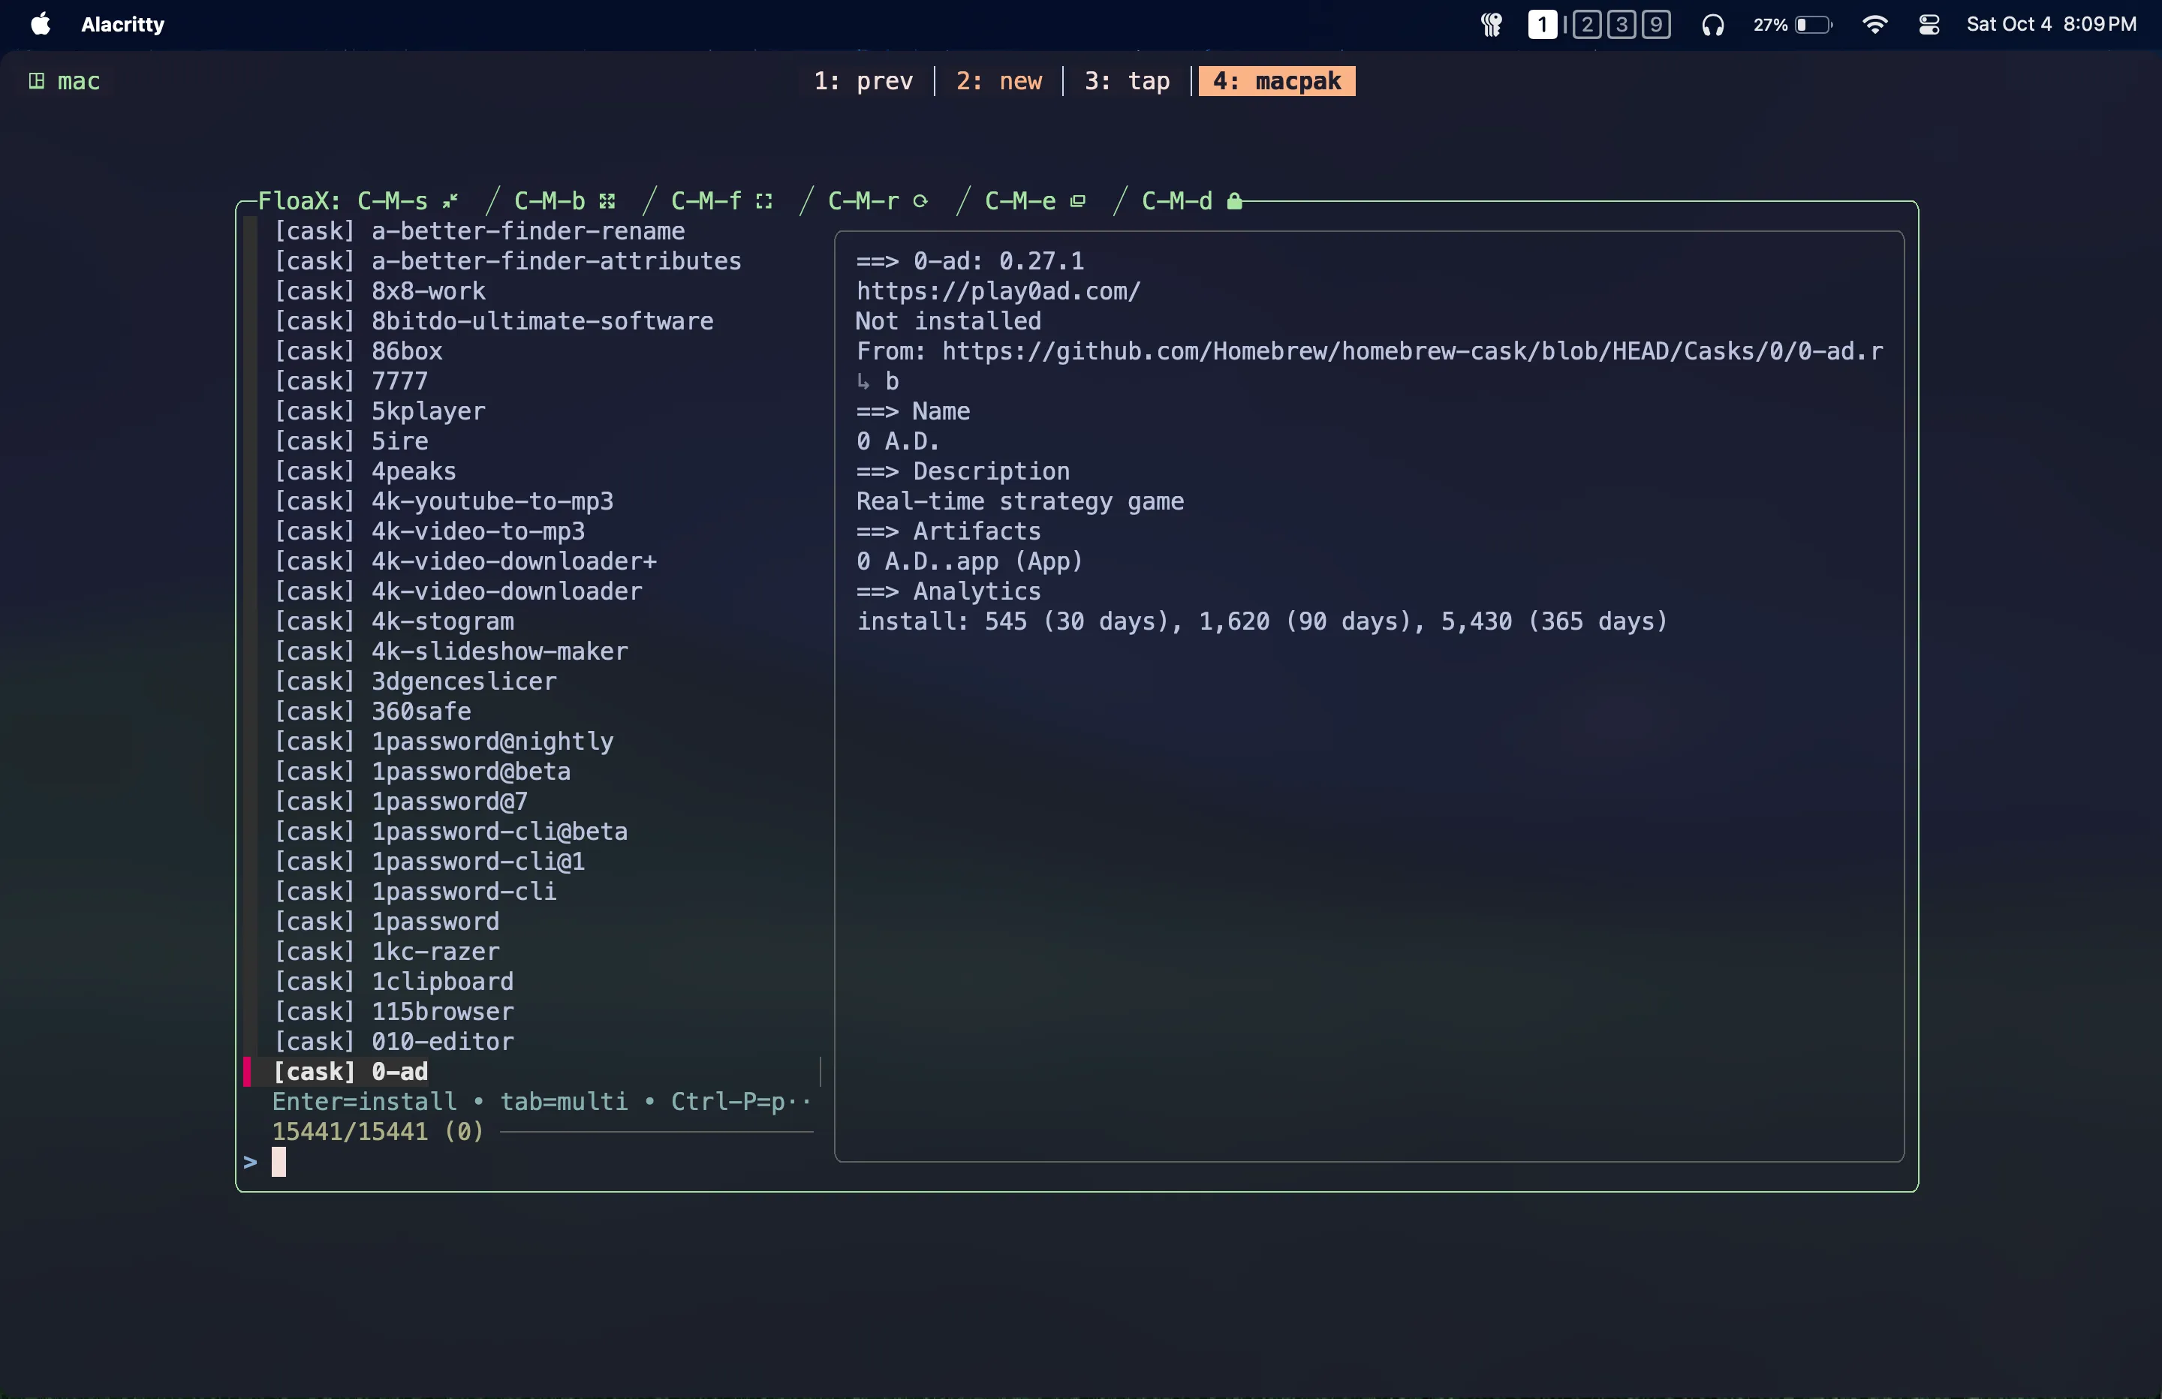Viewport: 2162px width, 1399px height.
Task: Select the 1password-cli cask entry
Action: [x=463, y=892]
